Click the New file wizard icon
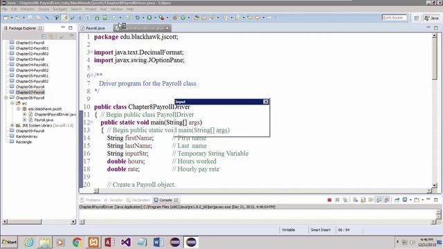 pos(6,18)
